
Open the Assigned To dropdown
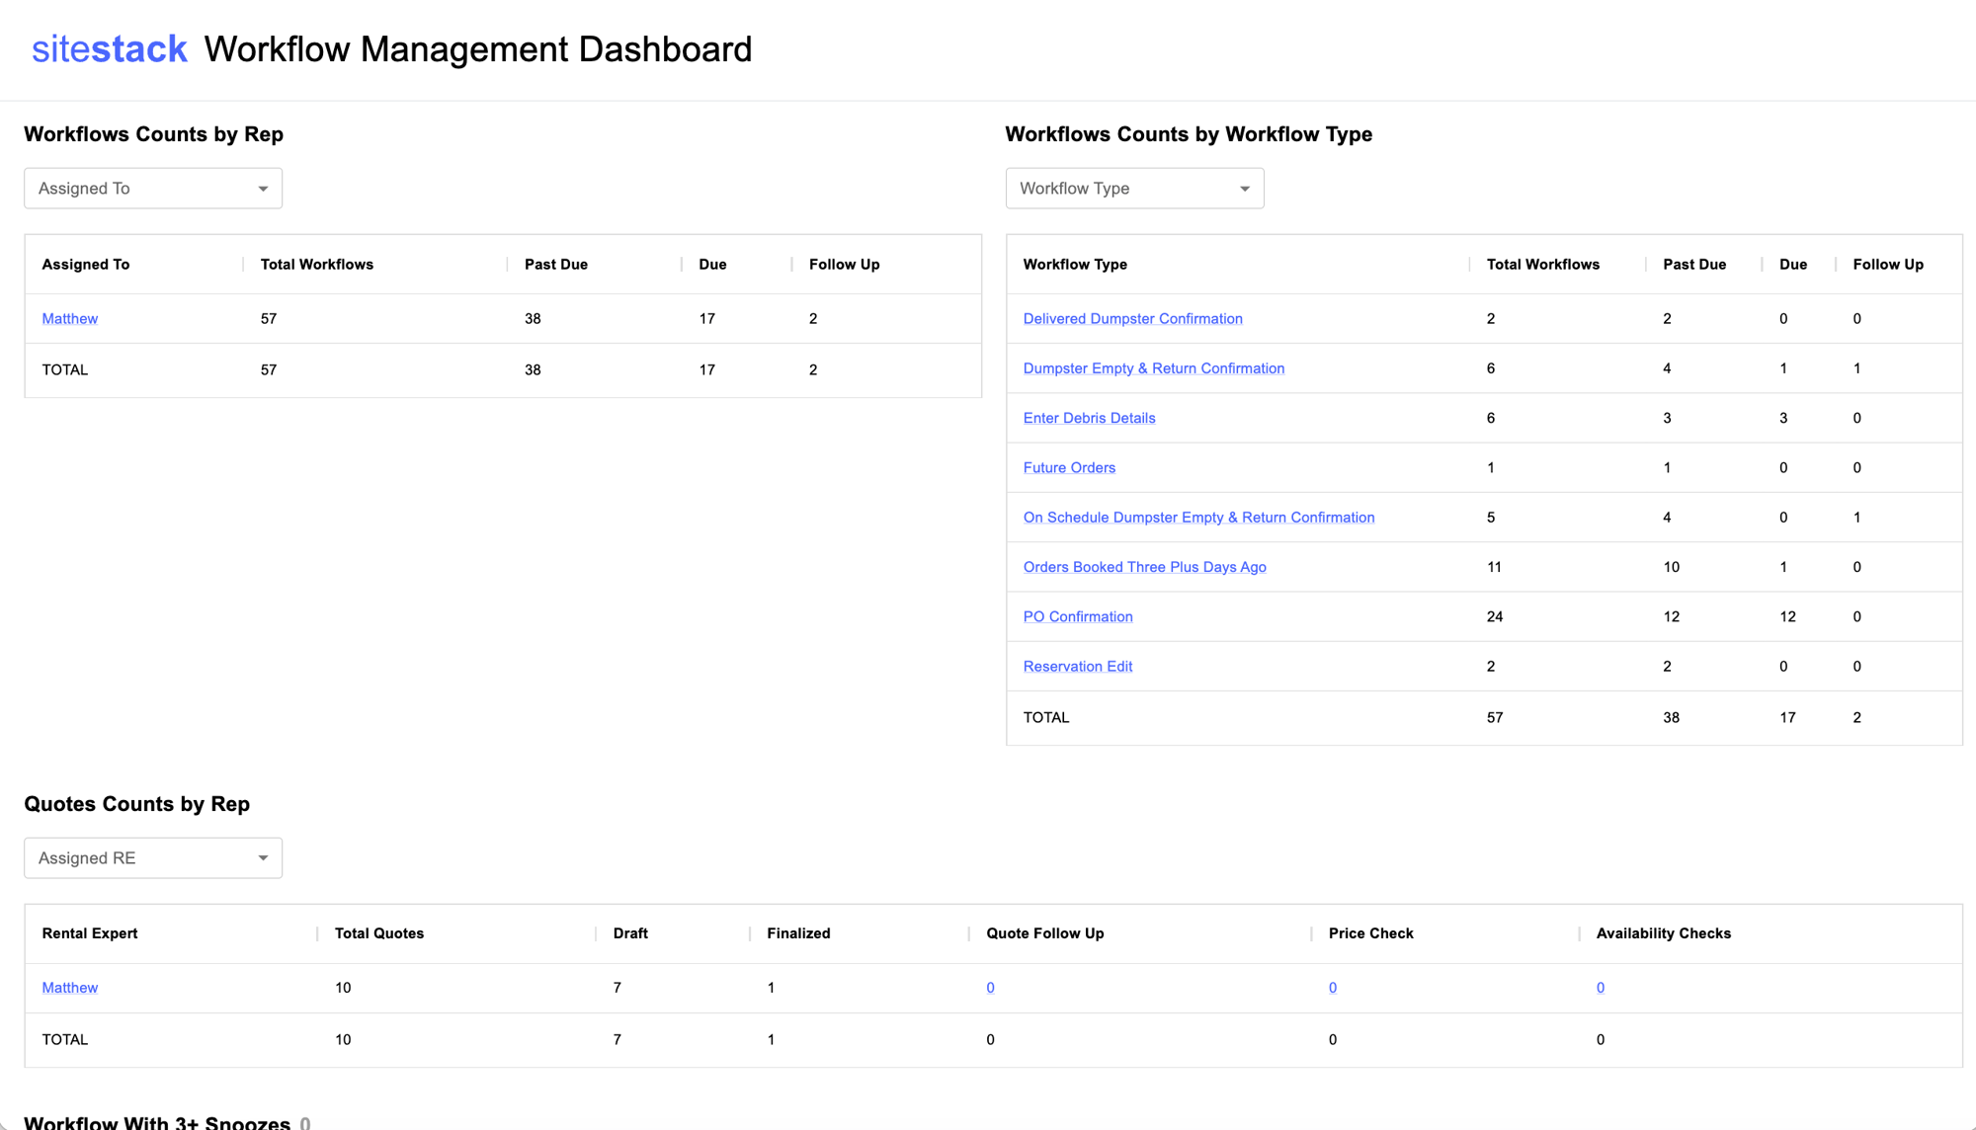pyautogui.click(x=153, y=189)
